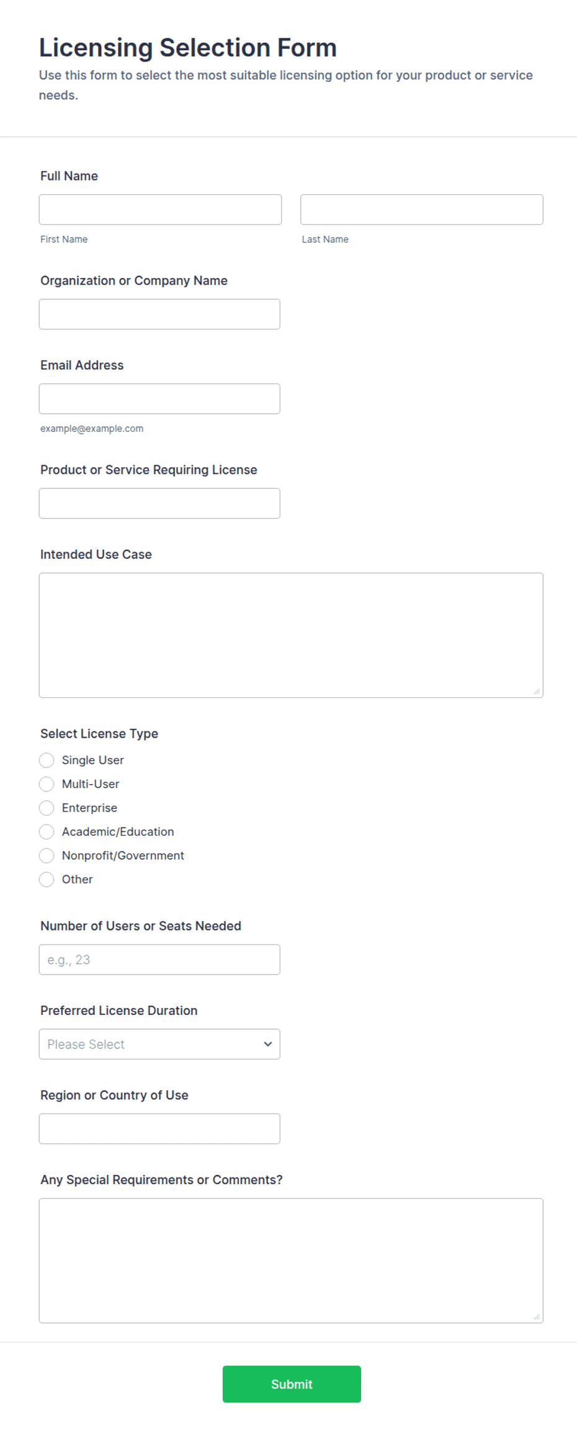Select the Enterprise radio button
577x1433 pixels.
47,808
